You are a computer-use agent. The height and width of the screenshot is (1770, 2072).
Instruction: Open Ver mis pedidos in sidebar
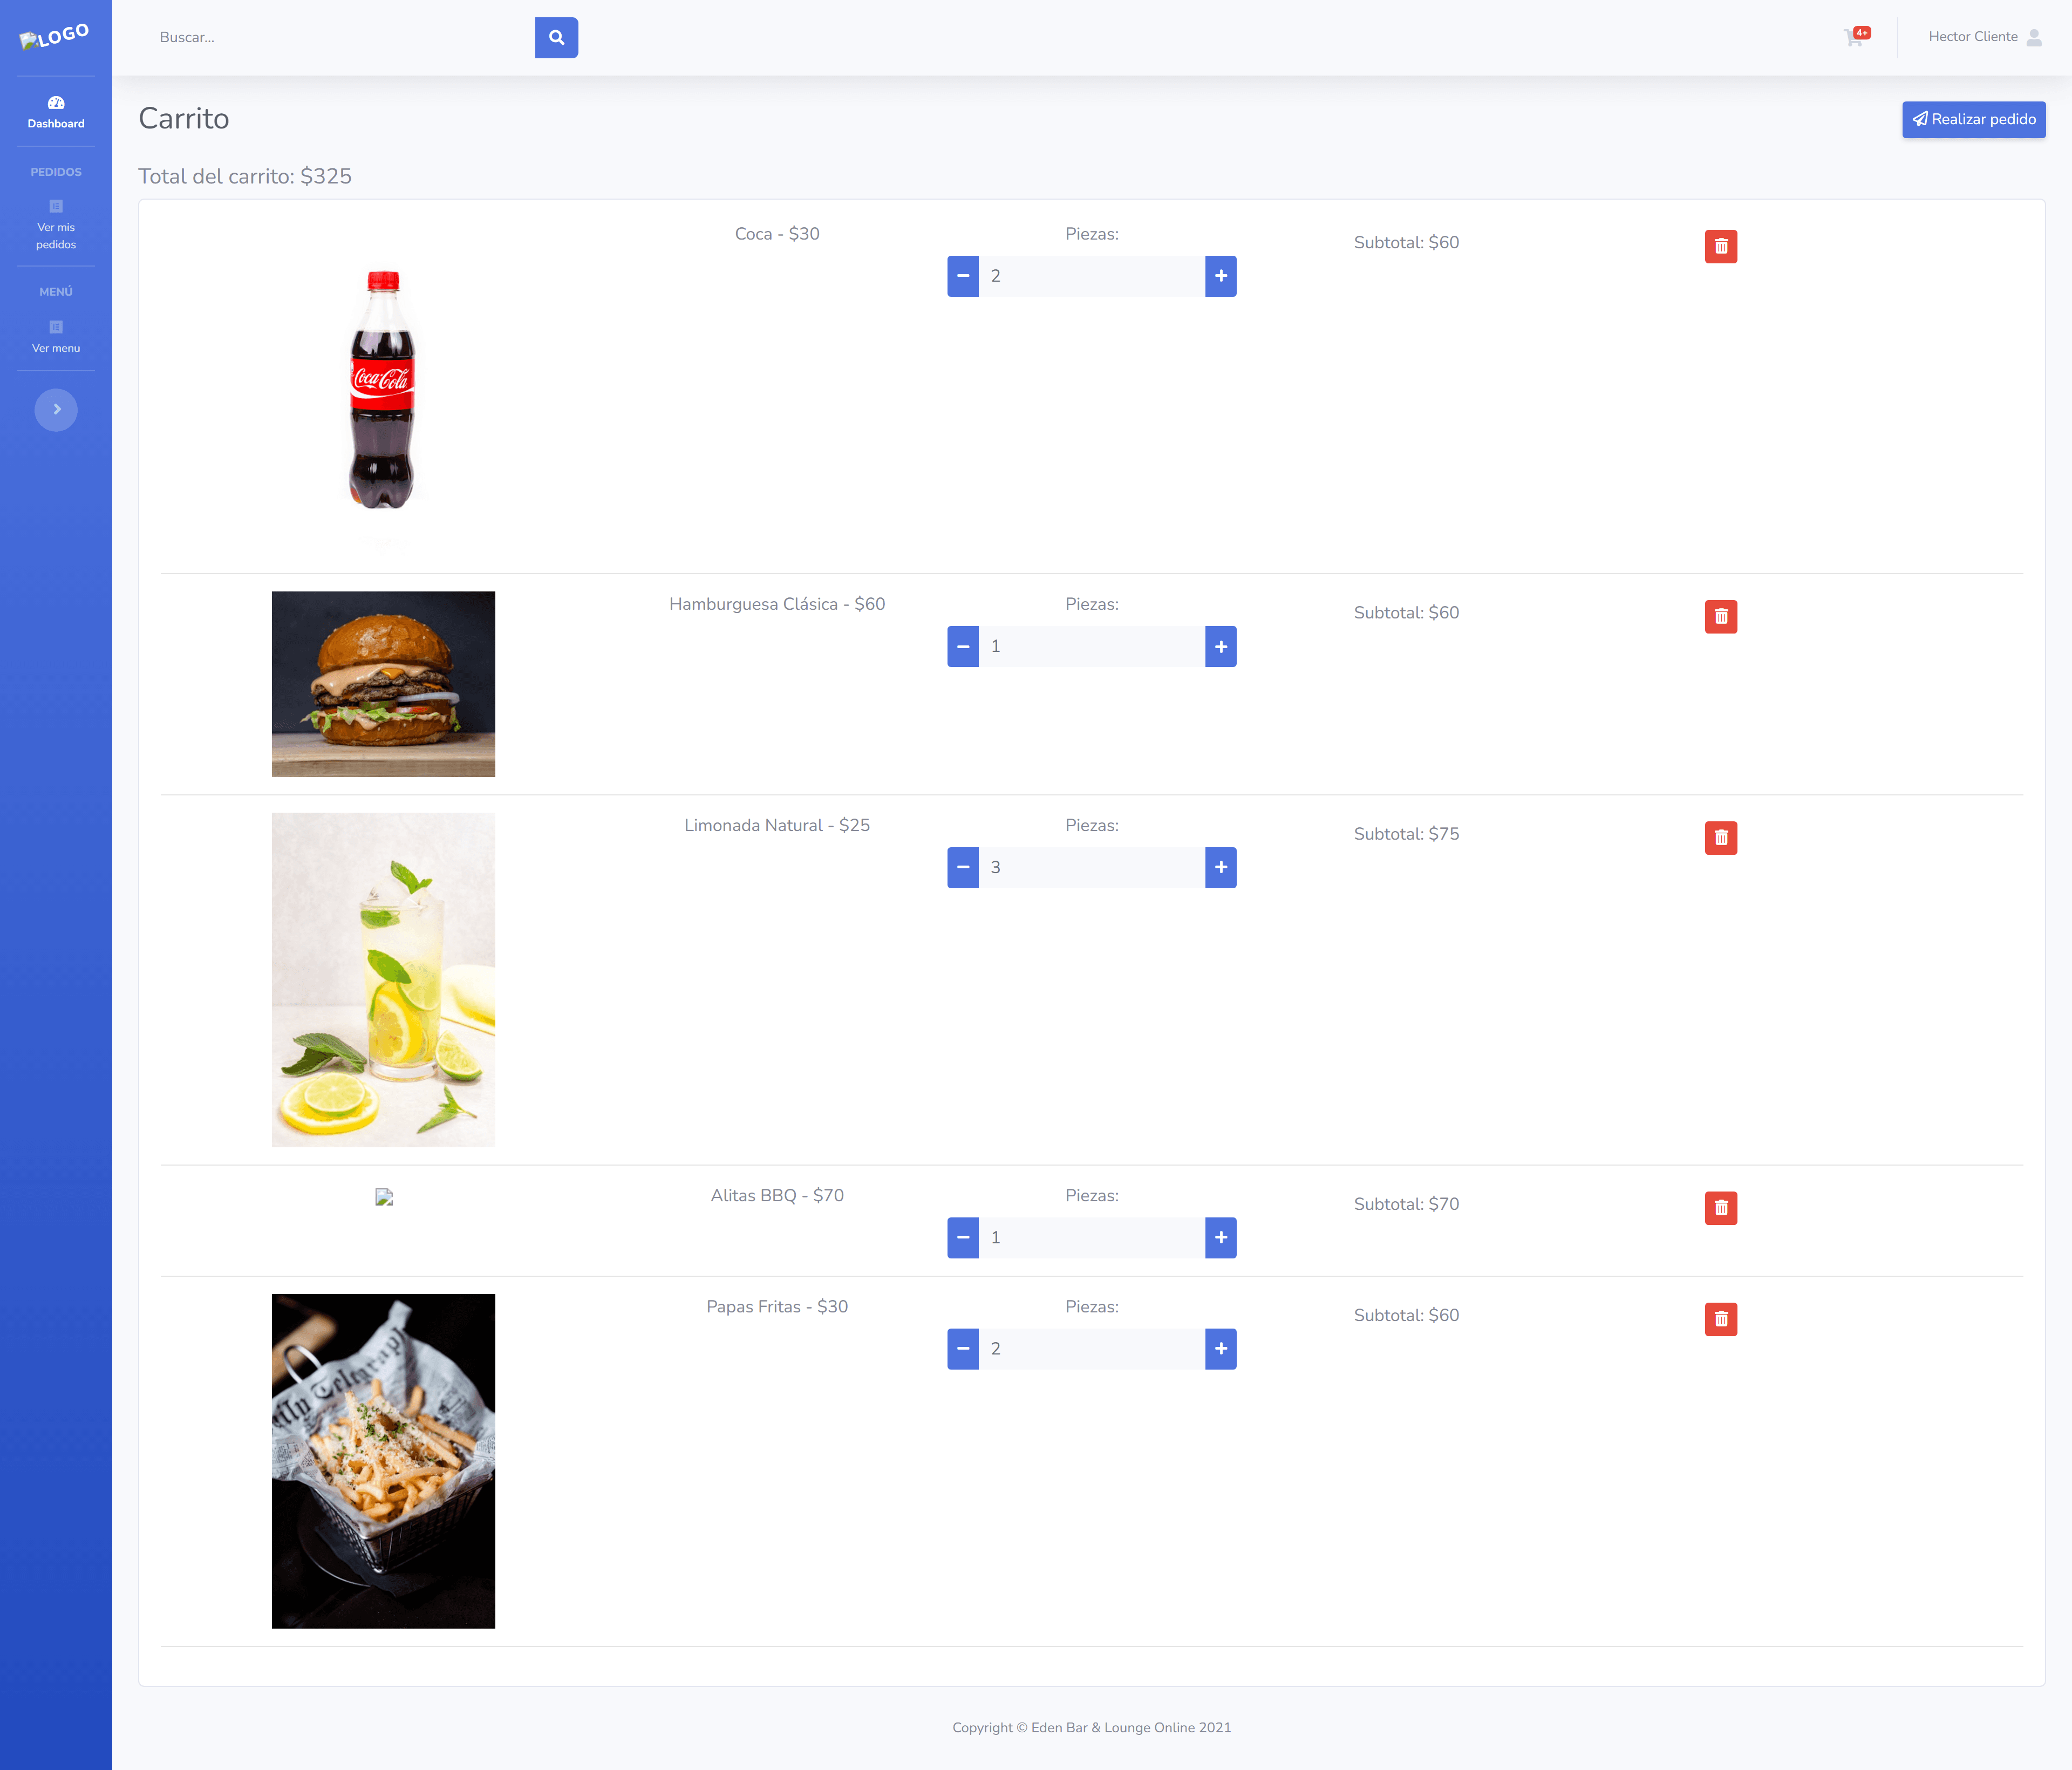[56, 225]
